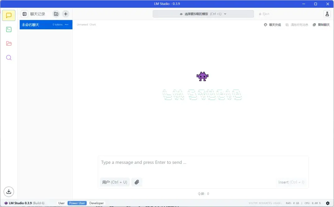The width and height of the screenshot is (334, 207).
Task: Open 聊天外观 chat appearance
Action: click(x=272, y=25)
